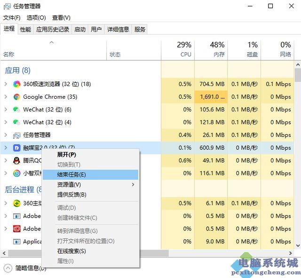The height and width of the screenshot is (278, 301).
Task: Click the 应用 (8) group heading
Action: pos(18,71)
